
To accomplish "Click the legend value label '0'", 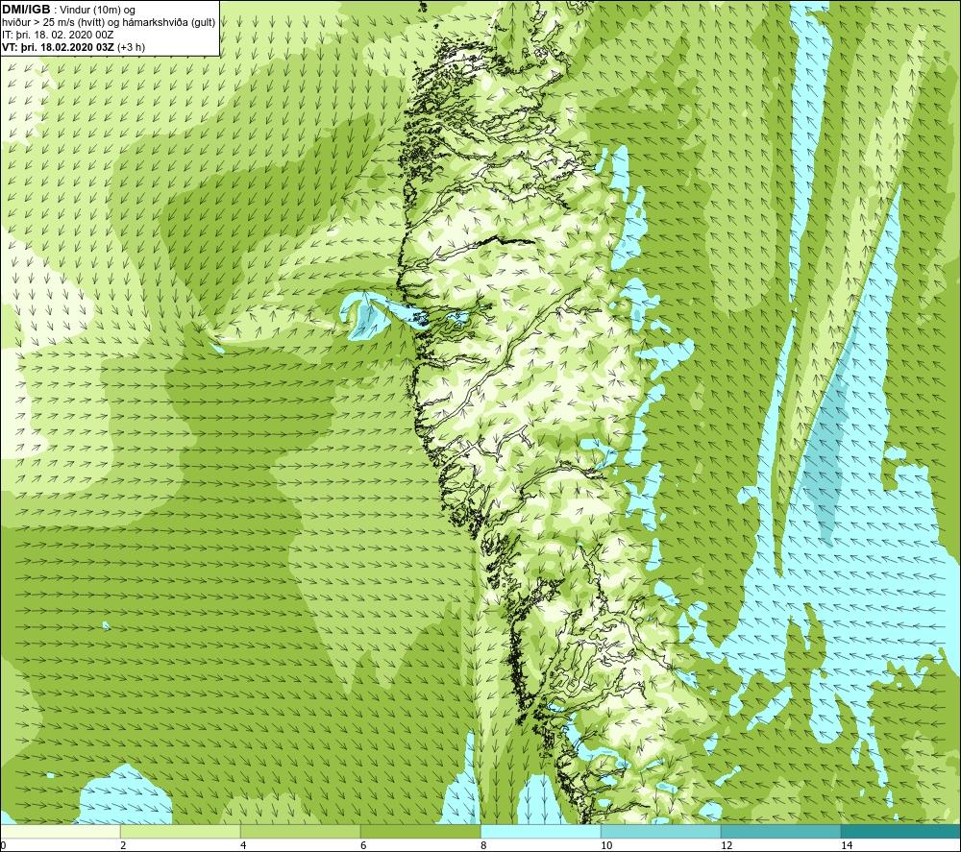I will [x=3, y=845].
